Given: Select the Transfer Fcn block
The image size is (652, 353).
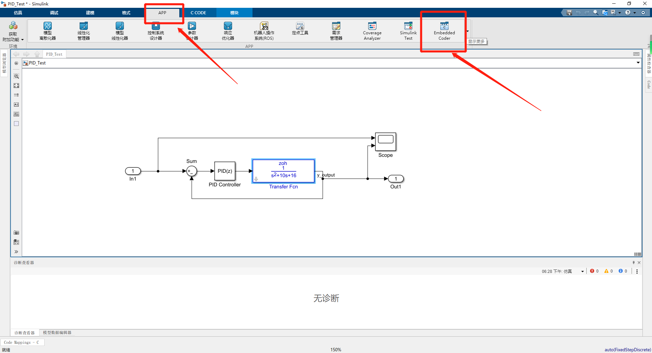Looking at the screenshot, I should point(283,171).
